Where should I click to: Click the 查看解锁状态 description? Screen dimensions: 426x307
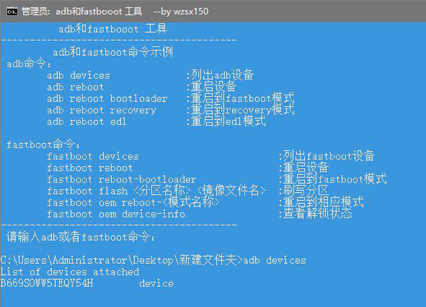click(x=318, y=213)
